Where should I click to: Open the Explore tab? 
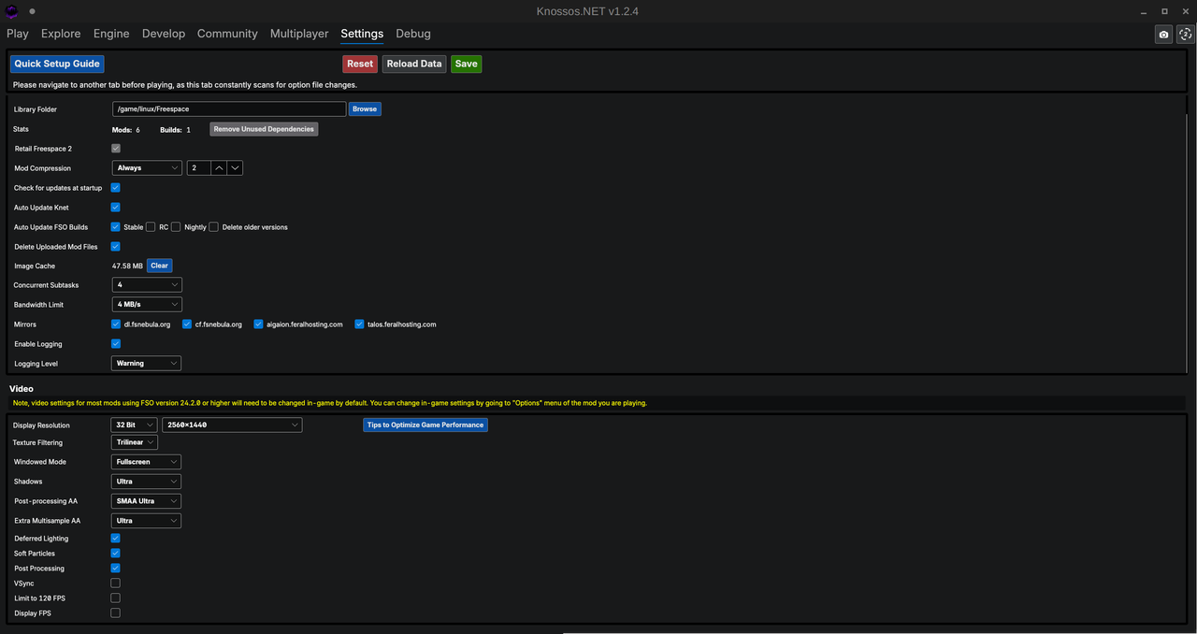[61, 34]
